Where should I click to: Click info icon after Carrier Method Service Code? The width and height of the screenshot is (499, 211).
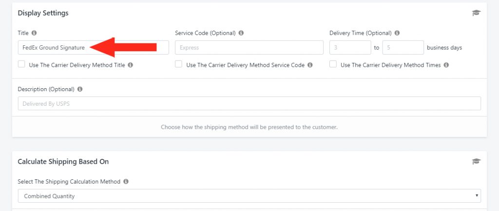tap(310, 65)
